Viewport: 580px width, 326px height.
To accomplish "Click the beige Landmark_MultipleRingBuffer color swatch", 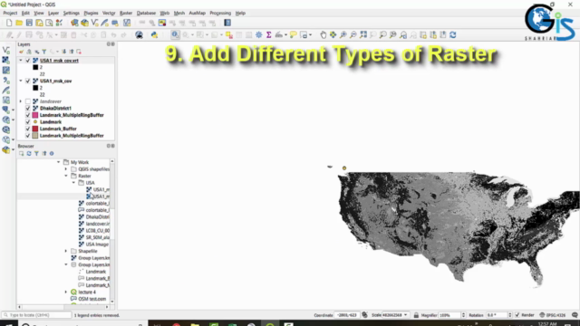I will 35,135.
